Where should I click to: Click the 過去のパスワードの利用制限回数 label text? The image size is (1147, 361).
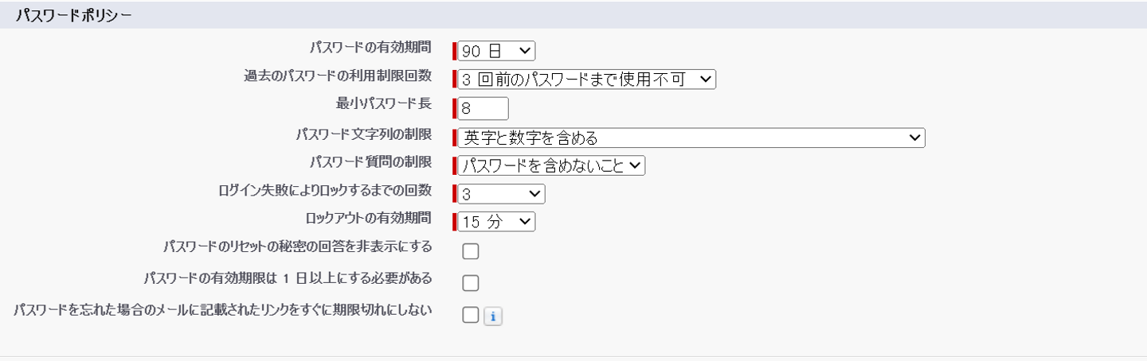pos(338,76)
